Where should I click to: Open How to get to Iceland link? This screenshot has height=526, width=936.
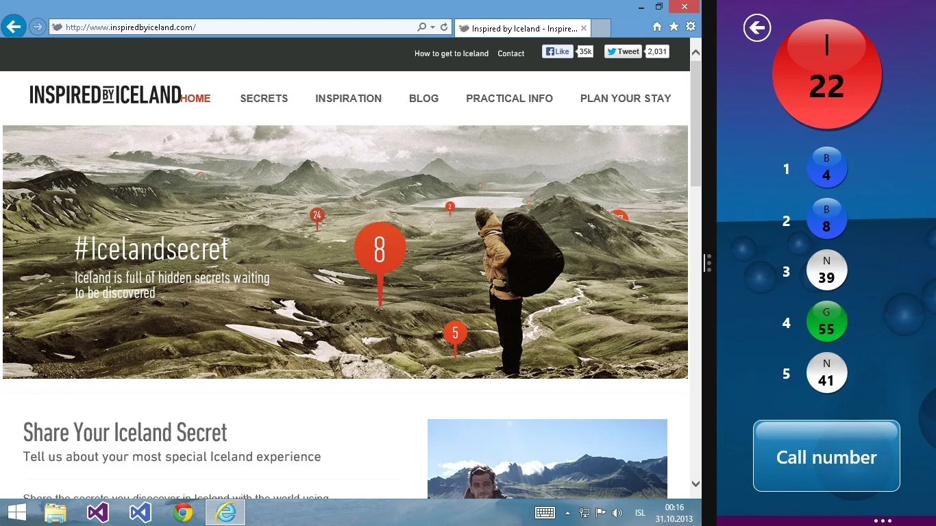(452, 53)
